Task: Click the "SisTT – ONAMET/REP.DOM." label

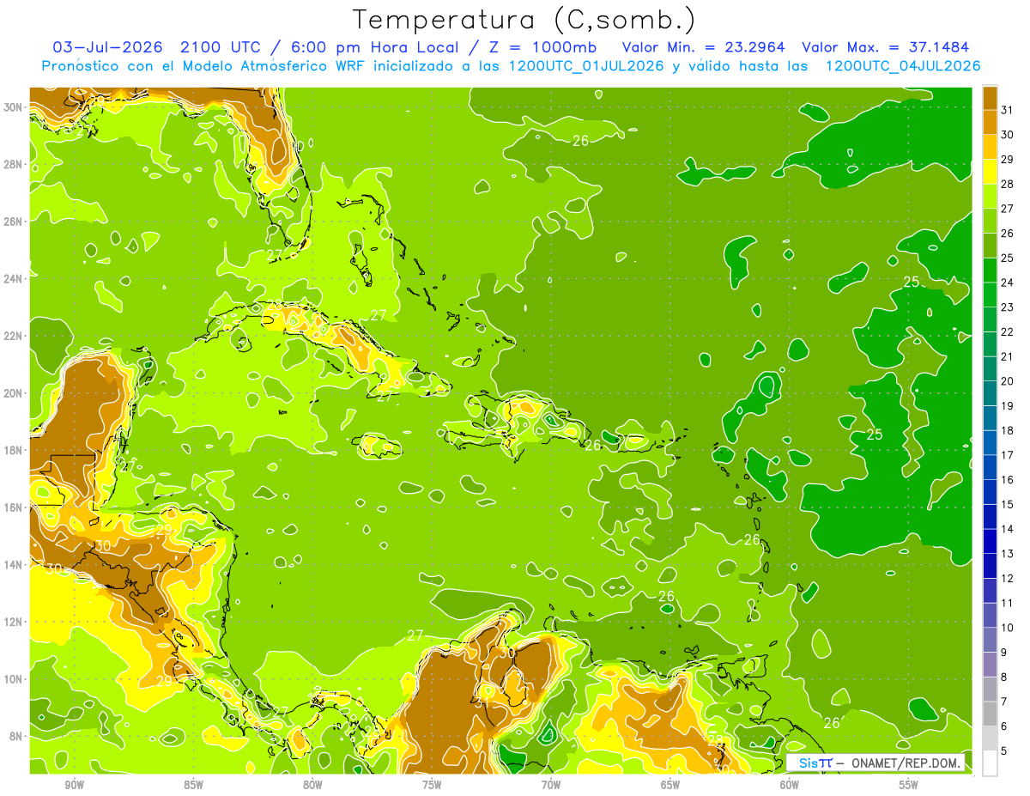Action: pos(875,763)
